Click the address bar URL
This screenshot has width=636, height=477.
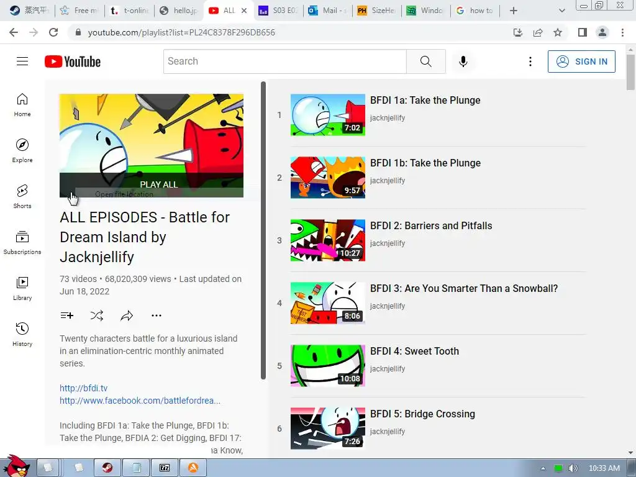point(181,32)
